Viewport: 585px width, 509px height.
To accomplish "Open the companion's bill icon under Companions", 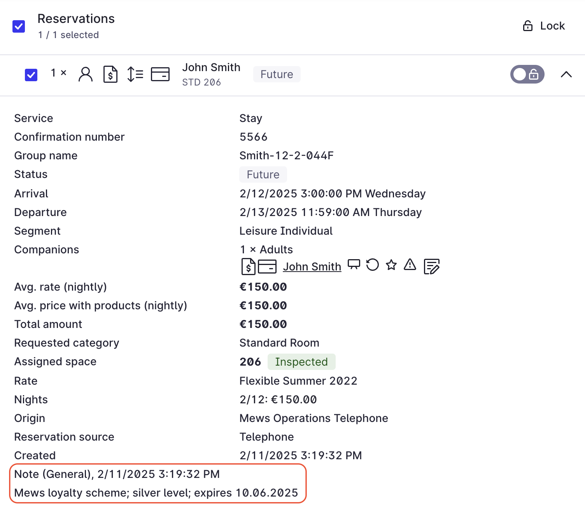I will pyautogui.click(x=248, y=267).
